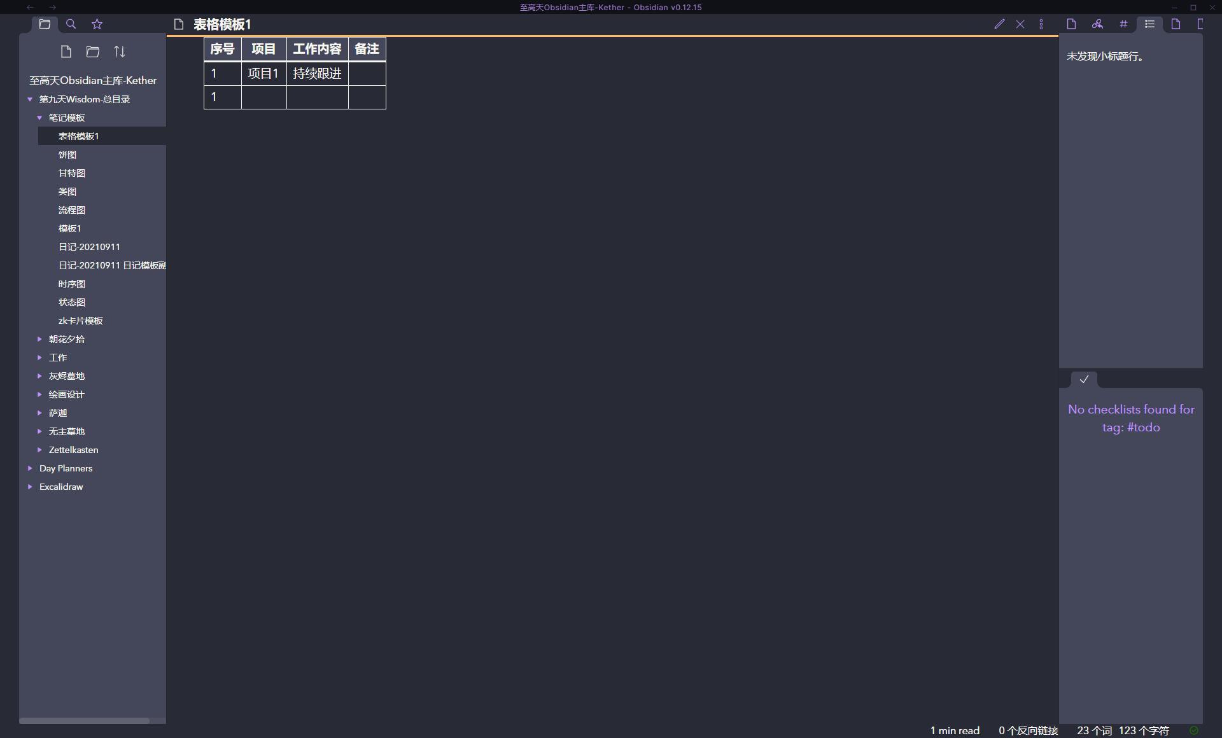The width and height of the screenshot is (1222, 738).
Task: Change sort order of files
Action: [120, 52]
